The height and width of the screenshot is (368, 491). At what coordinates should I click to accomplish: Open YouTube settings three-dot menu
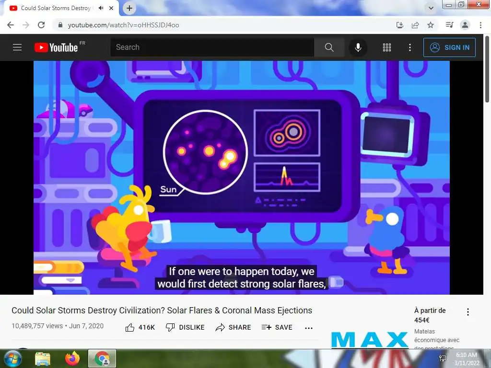click(x=409, y=47)
